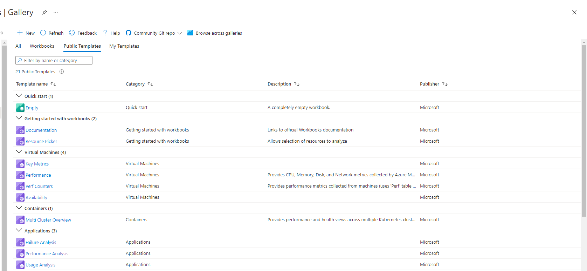Click the Resource Picker template icon
The height and width of the screenshot is (271, 587).
pyautogui.click(x=20, y=141)
